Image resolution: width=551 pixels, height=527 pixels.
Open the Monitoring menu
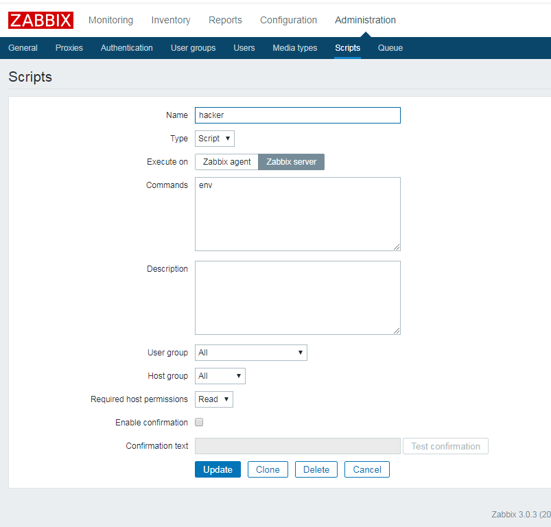pyautogui.click(x=110, y=20)
